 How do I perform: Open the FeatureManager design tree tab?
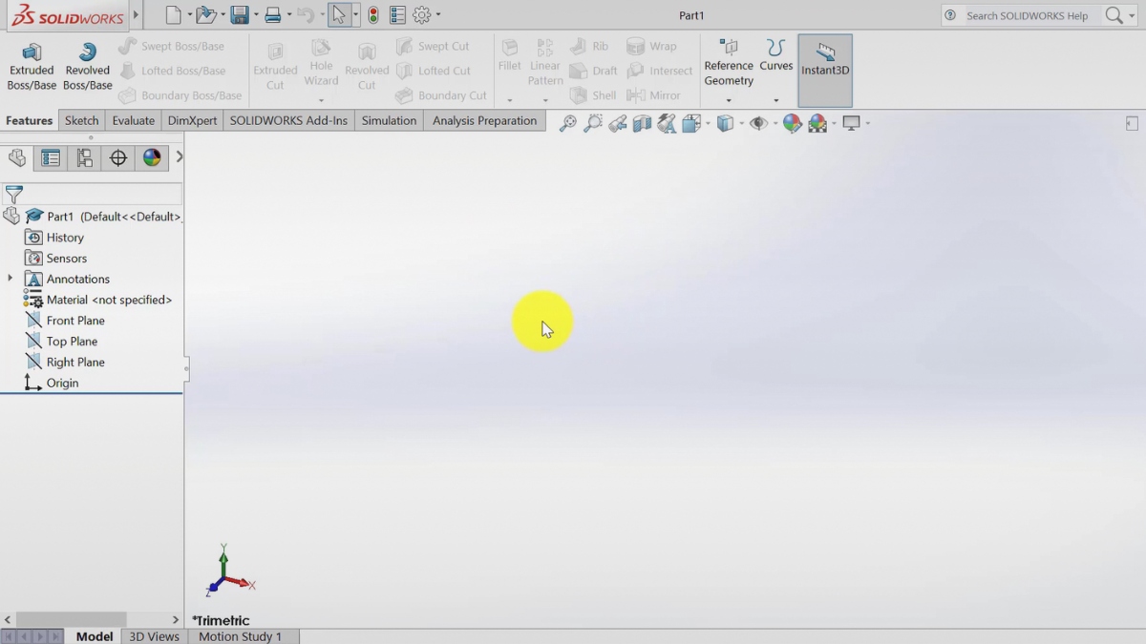tap(17, 158)
